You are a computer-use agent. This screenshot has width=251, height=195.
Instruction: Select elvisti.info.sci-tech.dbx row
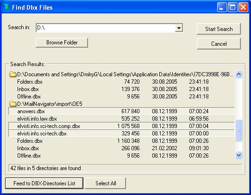(121, 134)
